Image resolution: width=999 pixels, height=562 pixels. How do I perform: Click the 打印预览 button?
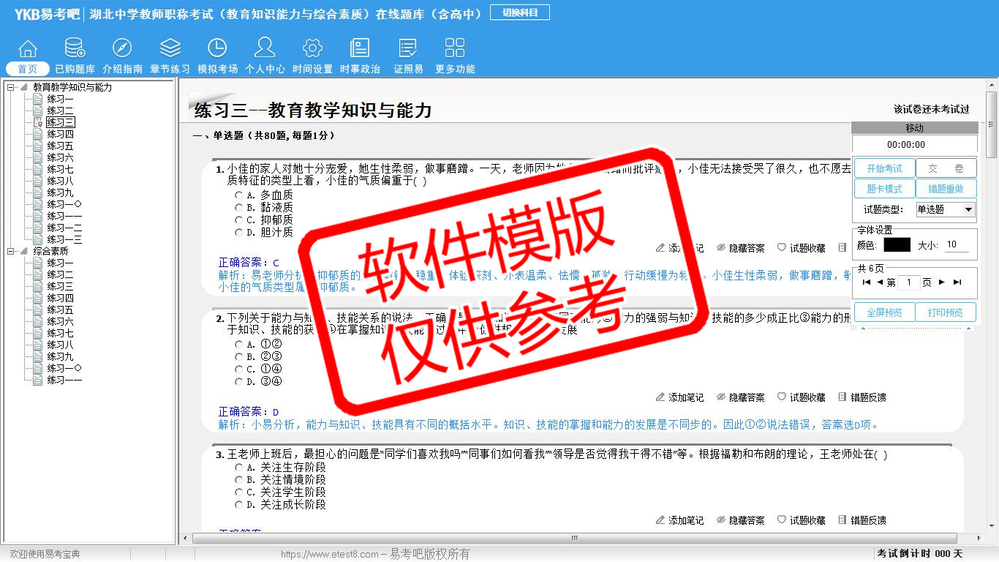coord(946,312)
